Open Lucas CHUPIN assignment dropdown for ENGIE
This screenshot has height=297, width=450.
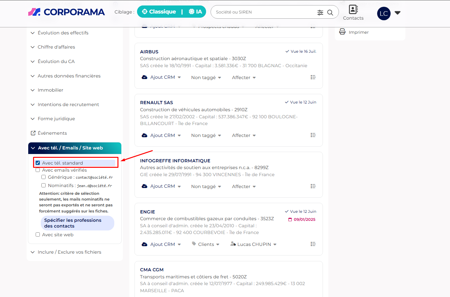[254, 244]
